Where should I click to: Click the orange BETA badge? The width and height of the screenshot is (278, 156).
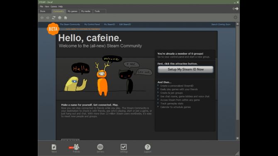[53, 29]
